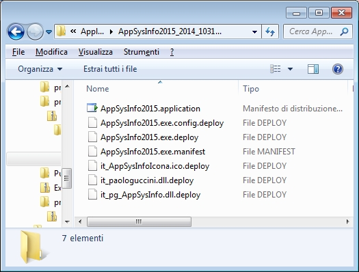Refresh the folder with the refresh button

(x=270, y=31)
